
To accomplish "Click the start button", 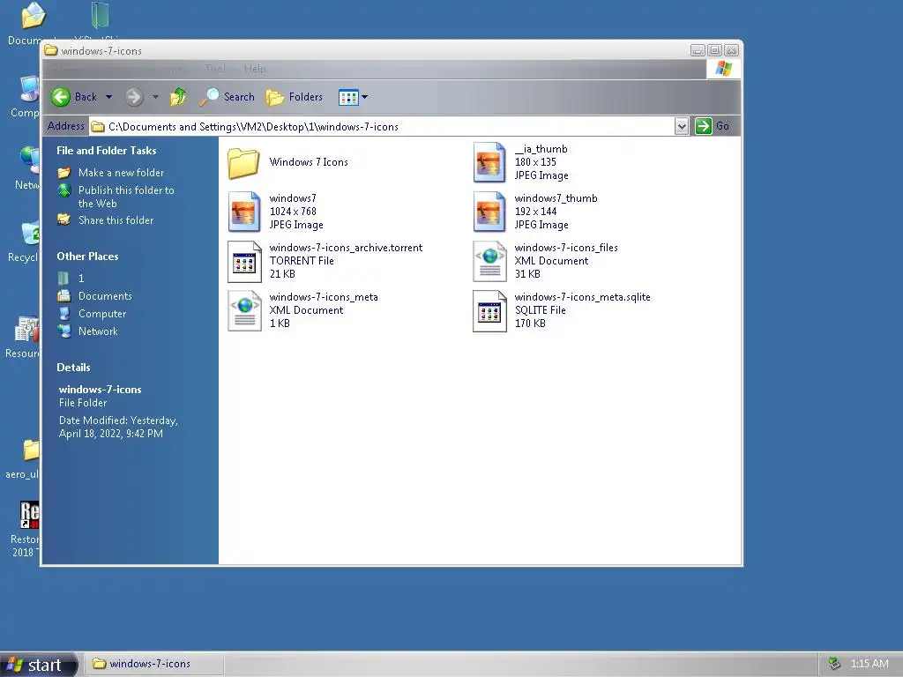I will (x=39, y=665).
